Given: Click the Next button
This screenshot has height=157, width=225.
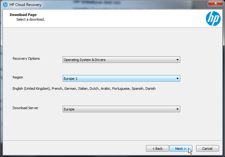Looking at the screenshot, I should [x=181, y=149].
